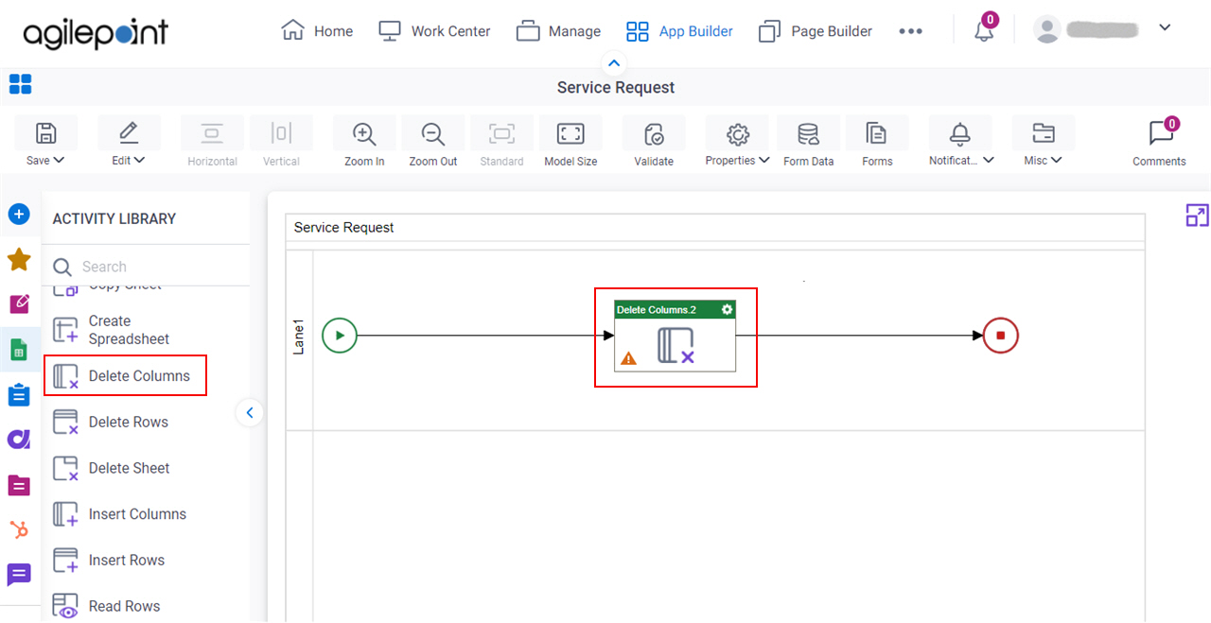
Task: Open the favorites star tab
Action: click(19, 259)
